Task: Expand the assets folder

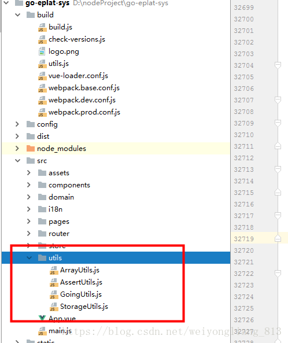Action: click(29, 173)
